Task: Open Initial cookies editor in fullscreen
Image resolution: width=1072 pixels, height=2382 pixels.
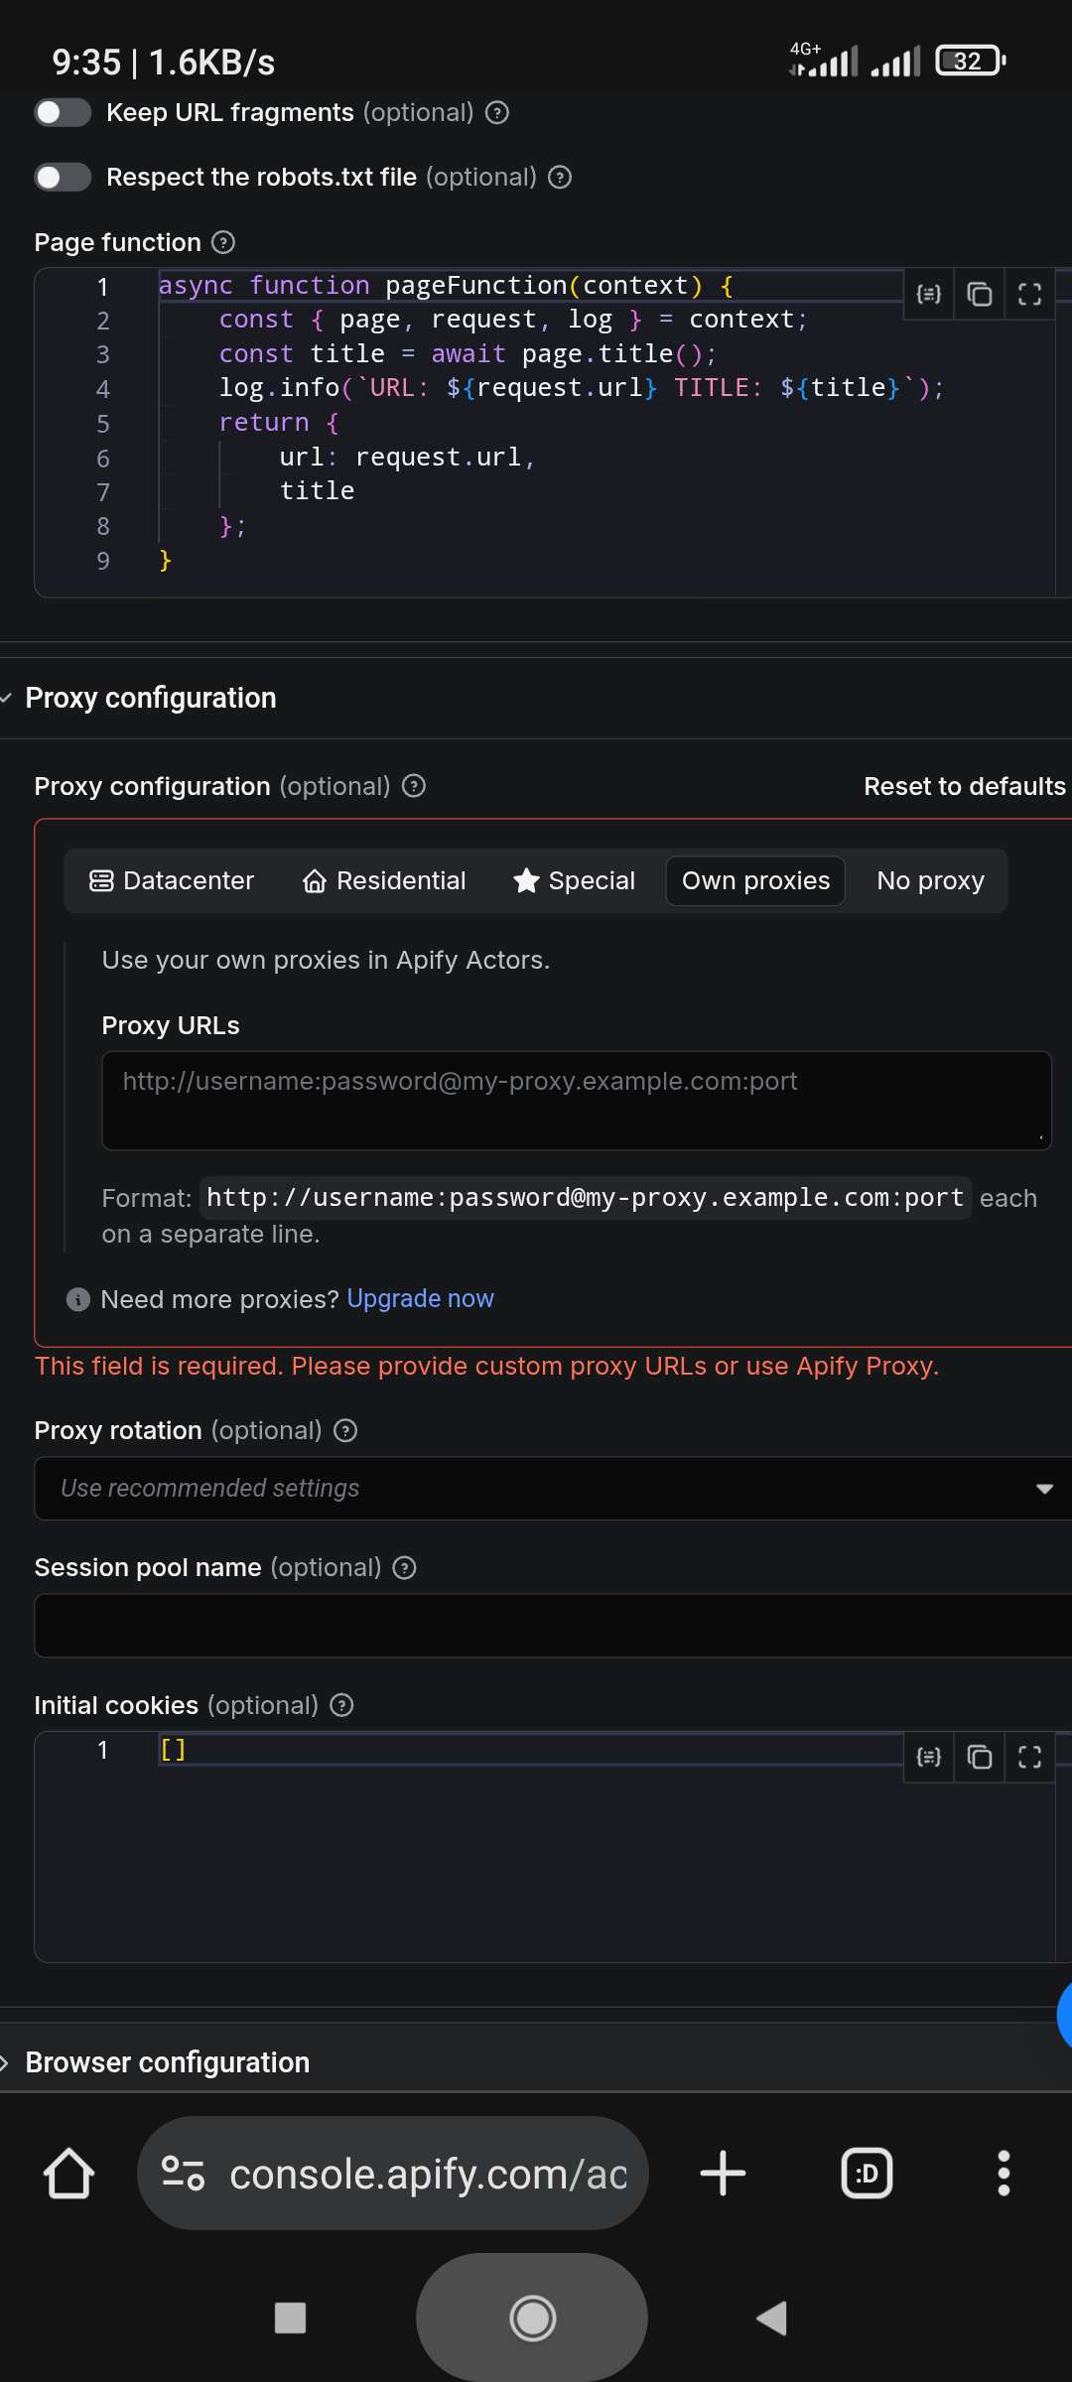Action: click(1029, 1757)
